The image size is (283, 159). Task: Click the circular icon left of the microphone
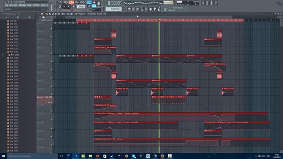click(x=203, y=3)
